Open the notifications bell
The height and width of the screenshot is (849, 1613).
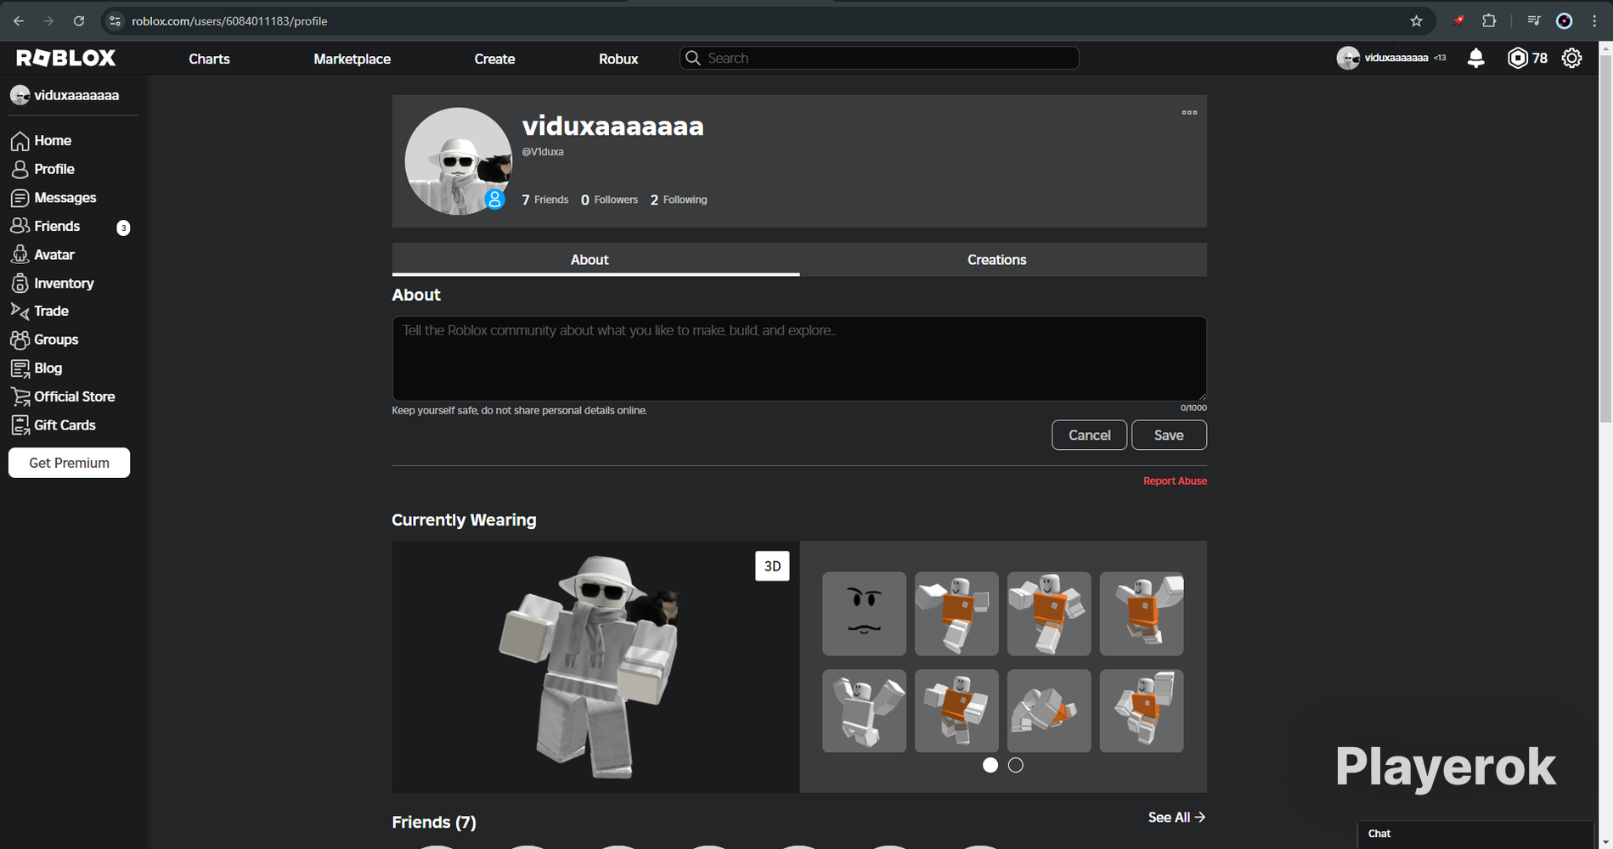click(1476, 58)
